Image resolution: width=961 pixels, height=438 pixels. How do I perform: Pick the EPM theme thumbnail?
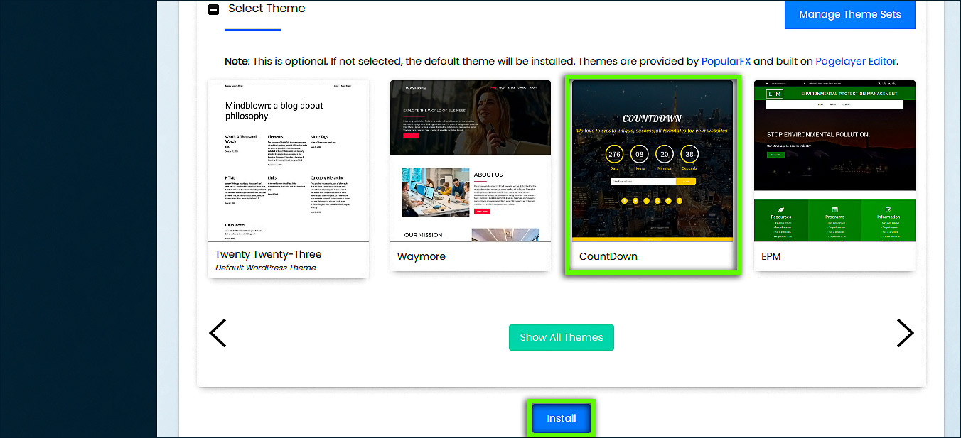(x=834, y=160)
